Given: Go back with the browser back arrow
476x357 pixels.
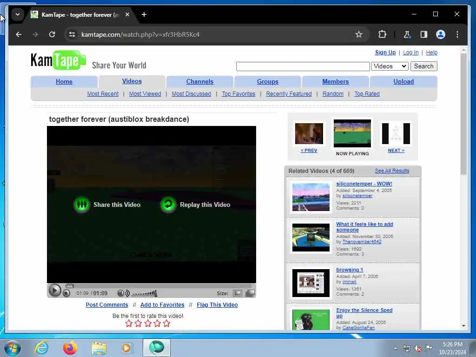Looking at the screenshot, I should 19,34.
